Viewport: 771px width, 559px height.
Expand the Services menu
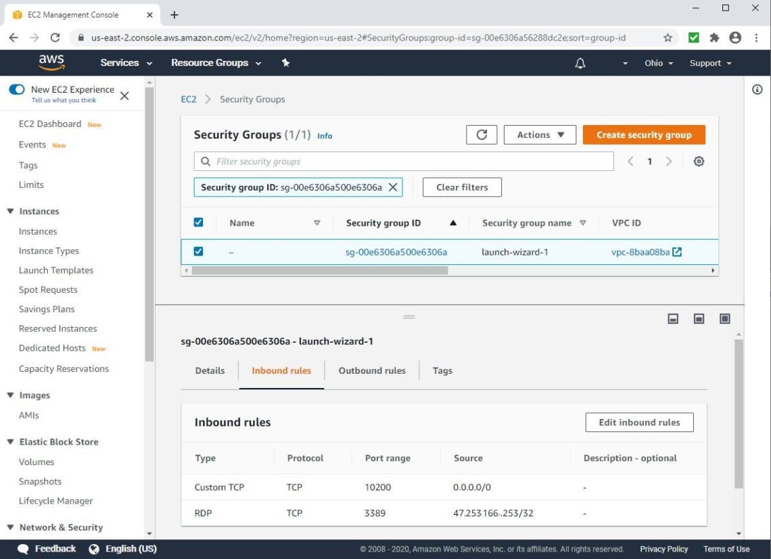(x=126, y=63)
